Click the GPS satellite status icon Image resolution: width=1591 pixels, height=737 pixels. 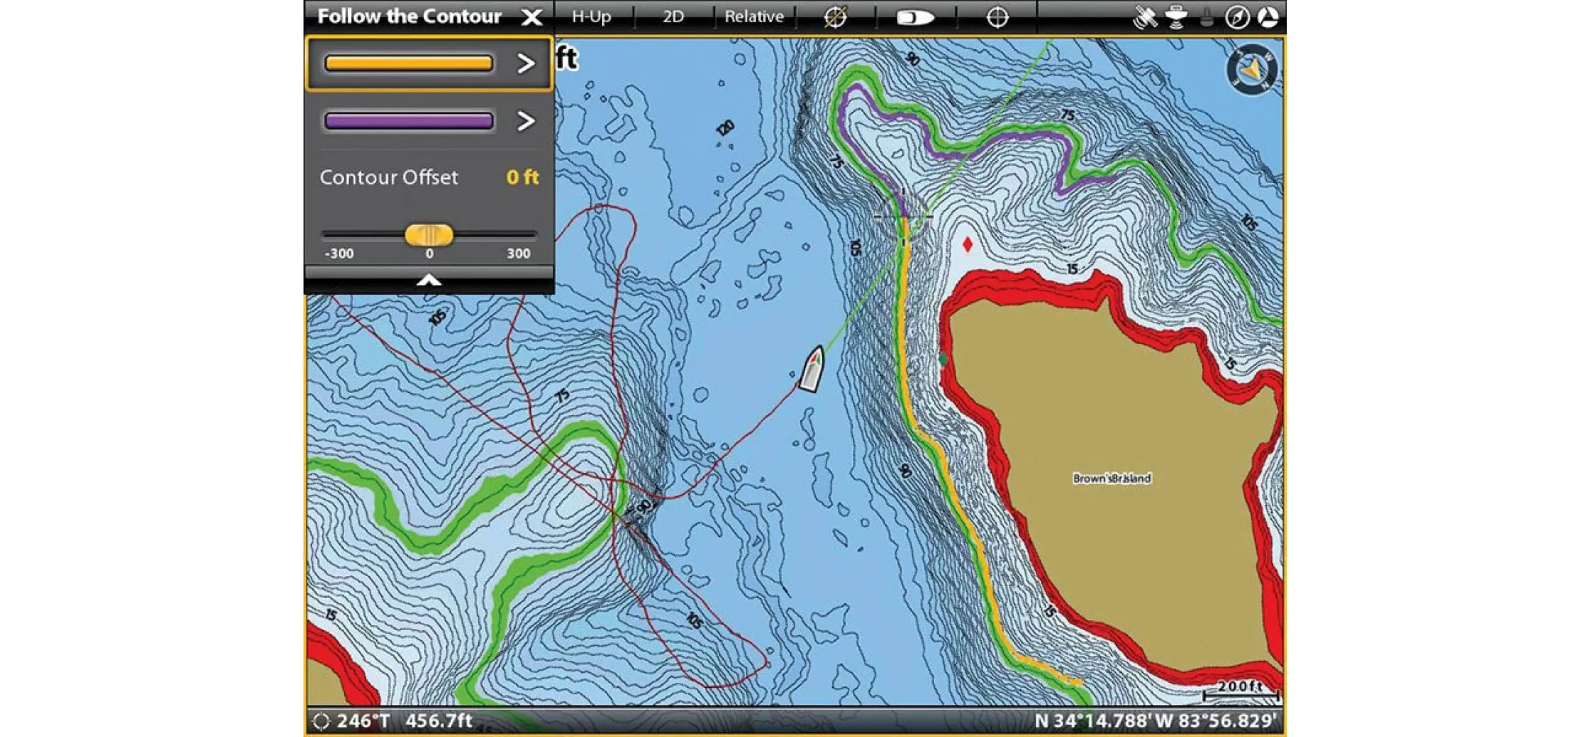pos(1145,17)
